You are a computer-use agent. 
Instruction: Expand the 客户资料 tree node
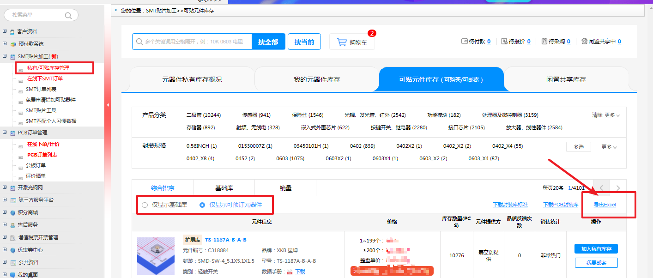point(5,31)
